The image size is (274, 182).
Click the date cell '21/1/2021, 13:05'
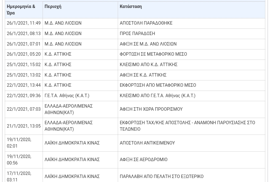click(24, 126)
